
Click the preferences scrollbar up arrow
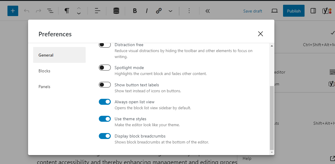(x=272, y=46)
